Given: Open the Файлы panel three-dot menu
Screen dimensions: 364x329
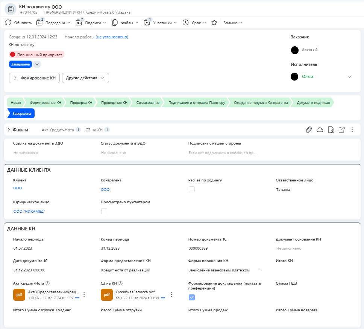Looking at the screenshot, I should click(352, 129).
